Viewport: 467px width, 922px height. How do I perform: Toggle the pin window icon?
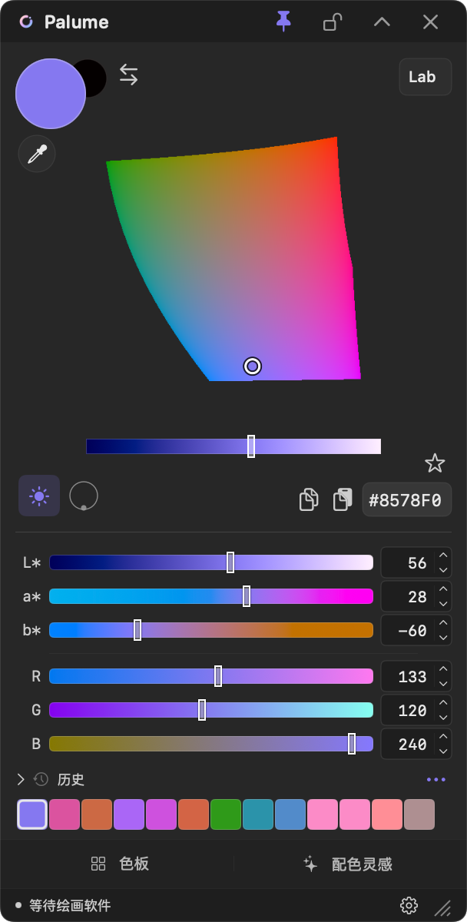pyautogui.click(x=284, y=22)
